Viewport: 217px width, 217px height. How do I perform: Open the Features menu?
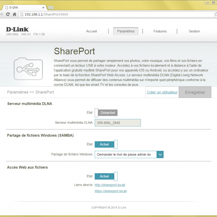(x=160, y=31)
